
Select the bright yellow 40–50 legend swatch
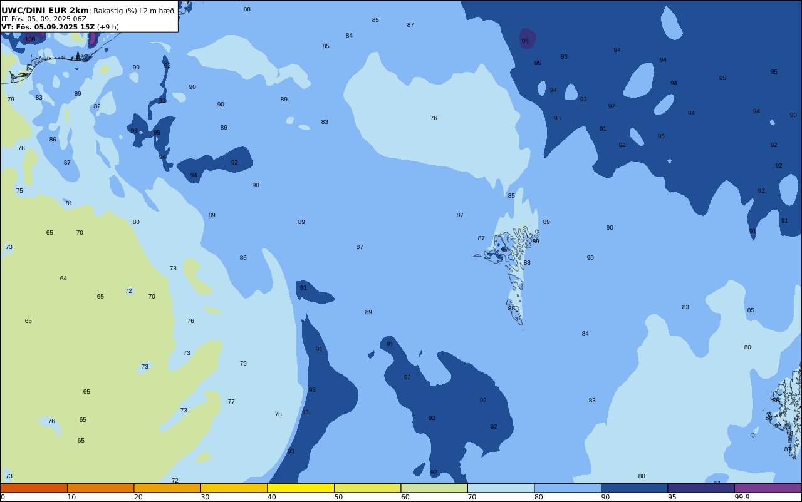(301, 488)
